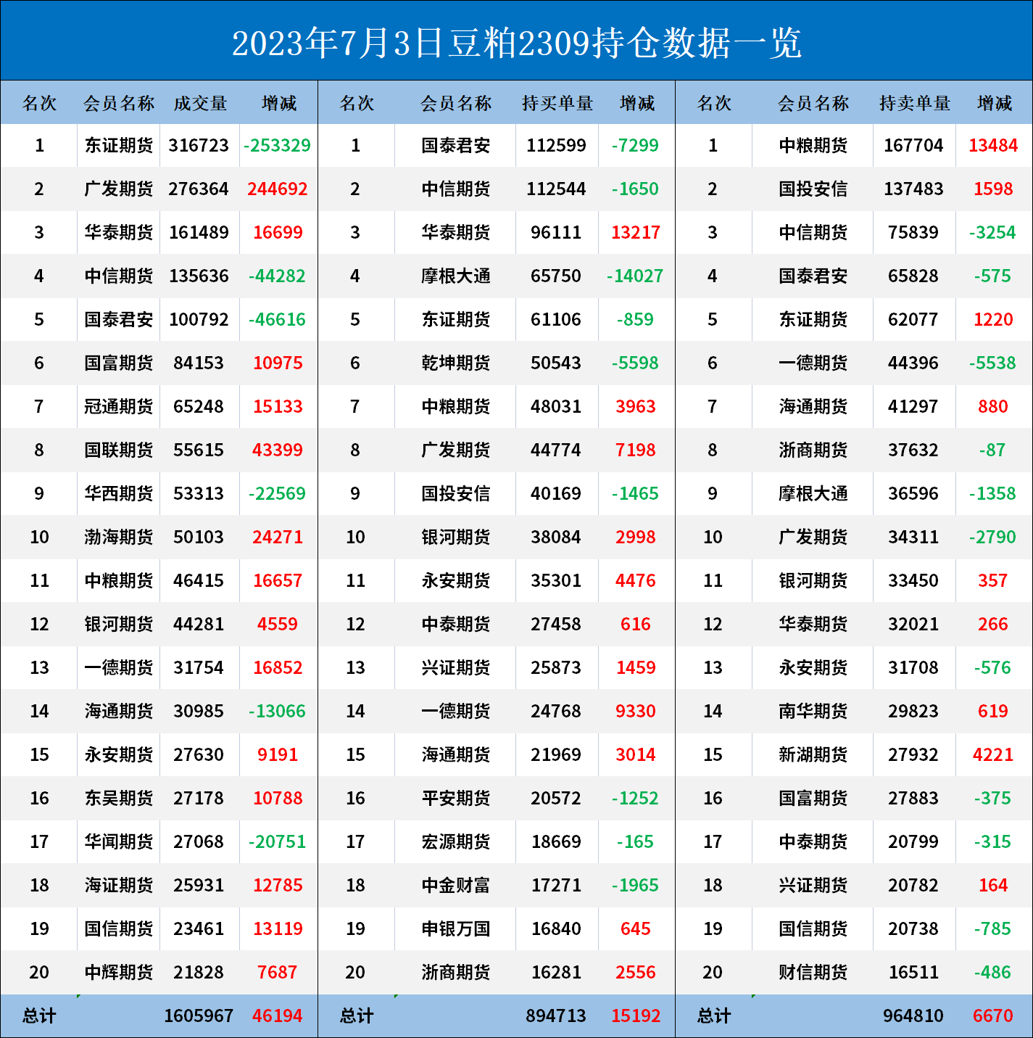Click 财信期货 member name
The image size is (1033, 1038).
(x=813, y=973)
